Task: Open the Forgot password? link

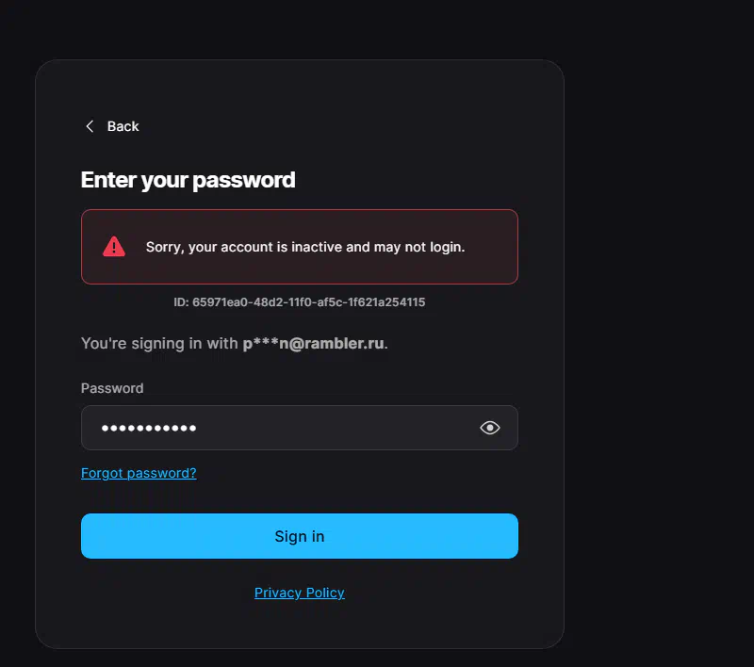Action: click(139, 473)
